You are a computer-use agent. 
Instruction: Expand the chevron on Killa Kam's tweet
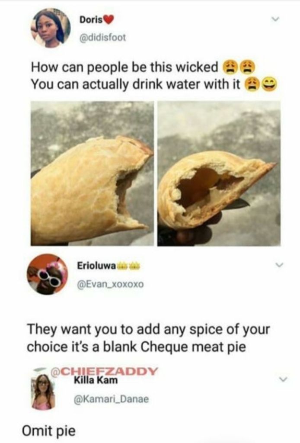284,379
